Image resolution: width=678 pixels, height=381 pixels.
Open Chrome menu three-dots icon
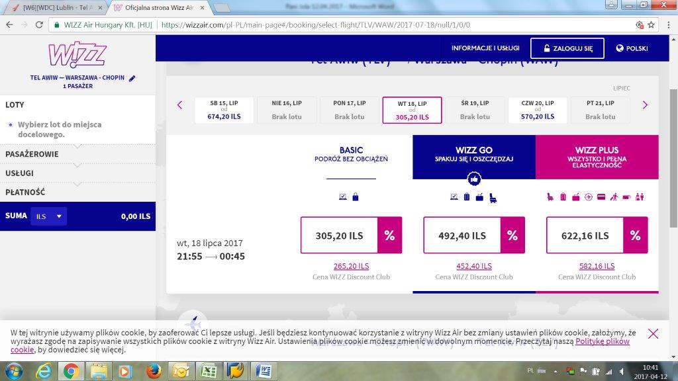click(x=669, y=25)
